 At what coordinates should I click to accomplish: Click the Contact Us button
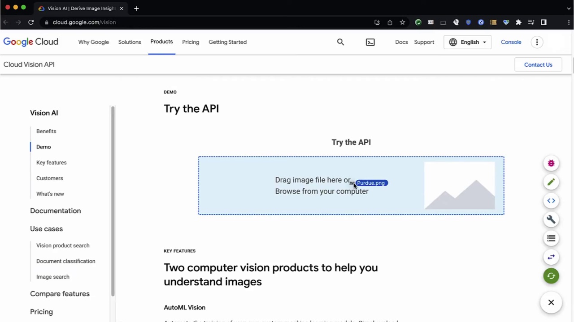click(x=538, y=64)
